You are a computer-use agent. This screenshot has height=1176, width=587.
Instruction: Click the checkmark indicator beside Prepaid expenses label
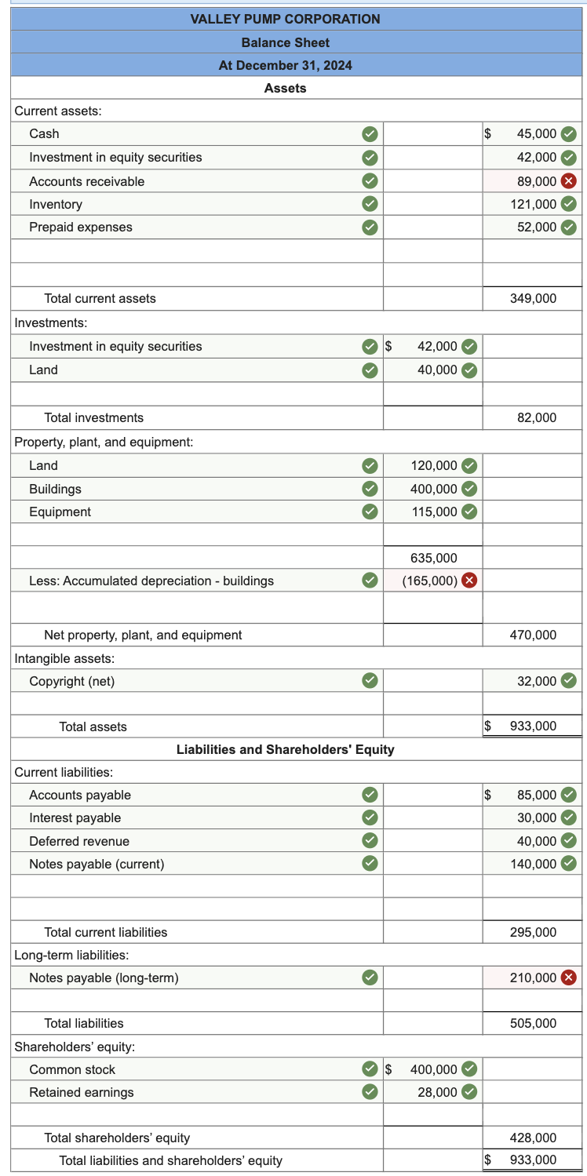click(x=369, y=228)
